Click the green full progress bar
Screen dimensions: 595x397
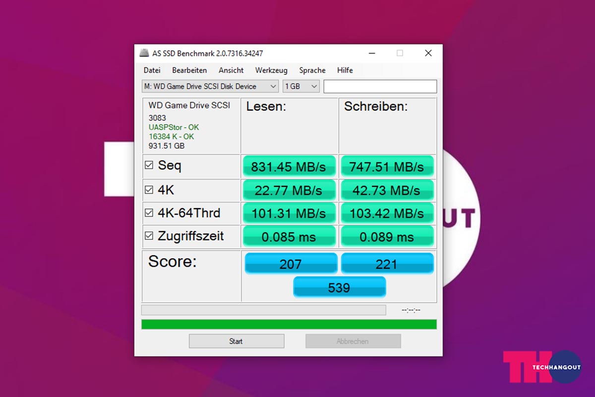click(289, 324)
